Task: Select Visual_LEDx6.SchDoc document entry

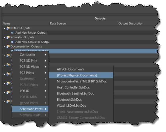Action: point(71,106)
